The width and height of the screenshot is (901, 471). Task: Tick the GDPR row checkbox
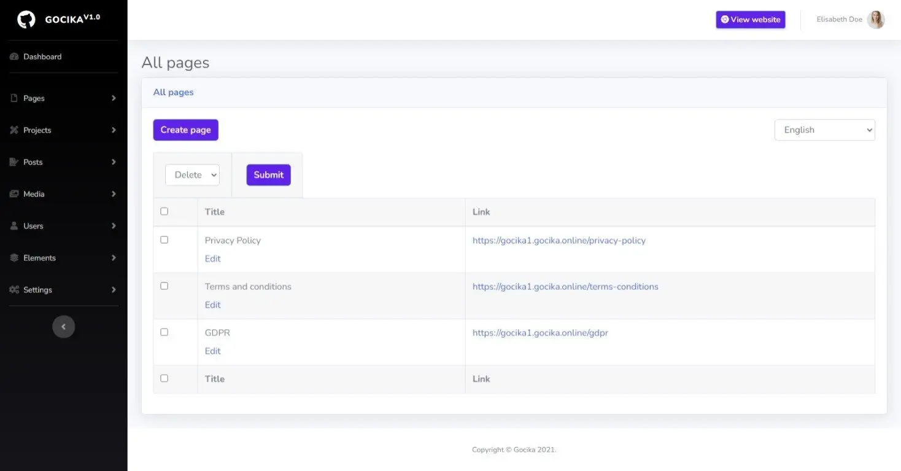click(164, 332)
